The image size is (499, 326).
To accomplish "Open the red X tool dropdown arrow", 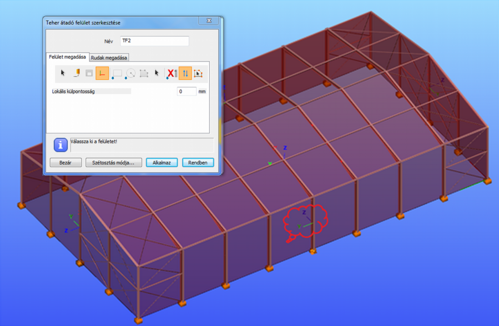I will [x=167, y=78].
